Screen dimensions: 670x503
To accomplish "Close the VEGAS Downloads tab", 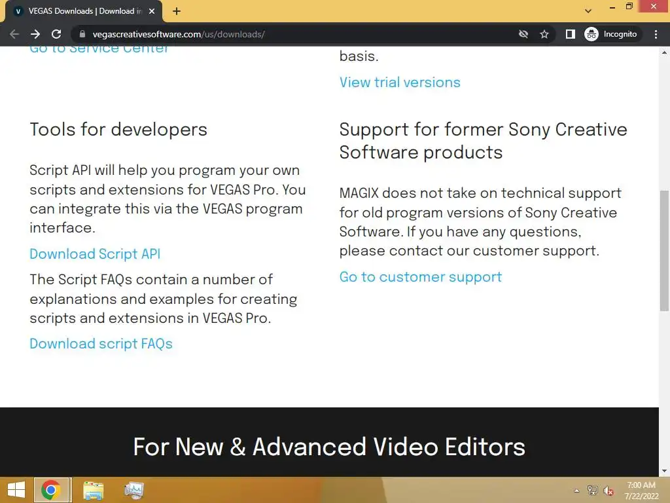I will point(152,11).
